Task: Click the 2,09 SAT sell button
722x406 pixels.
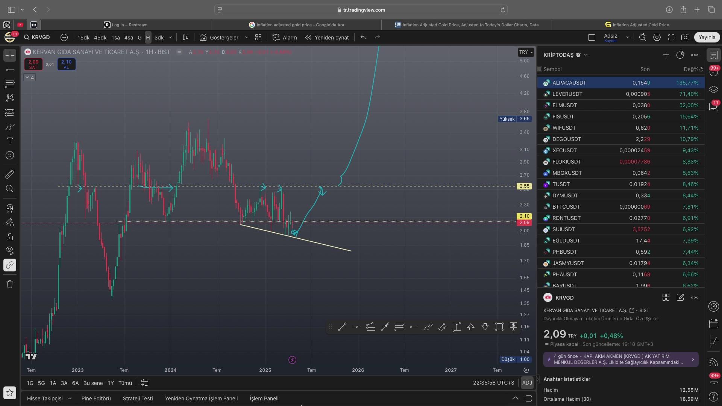Action: 33,64
